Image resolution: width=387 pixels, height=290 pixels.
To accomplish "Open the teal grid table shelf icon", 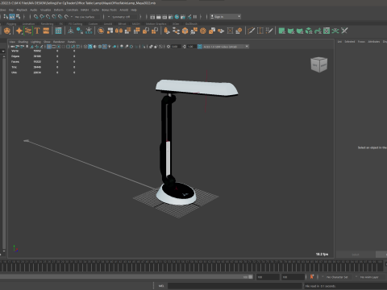I will point(58,31).
